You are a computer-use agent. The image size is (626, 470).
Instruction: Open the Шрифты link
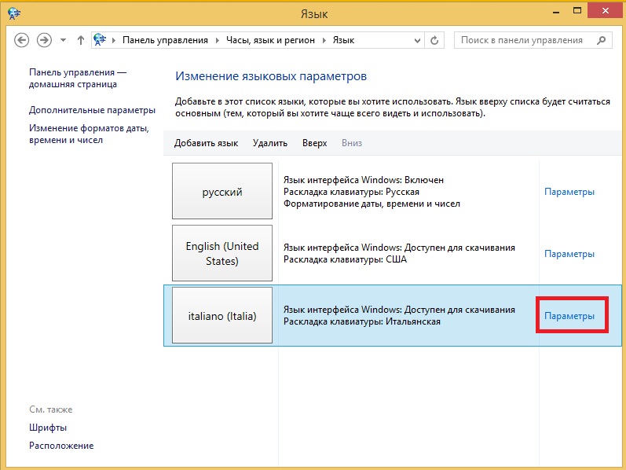pos(48,428)
